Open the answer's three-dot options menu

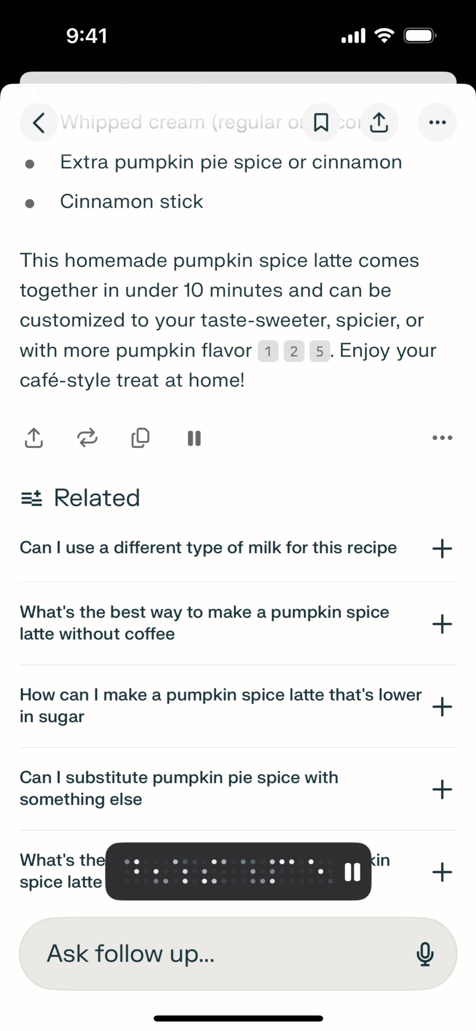pos(442,438)
